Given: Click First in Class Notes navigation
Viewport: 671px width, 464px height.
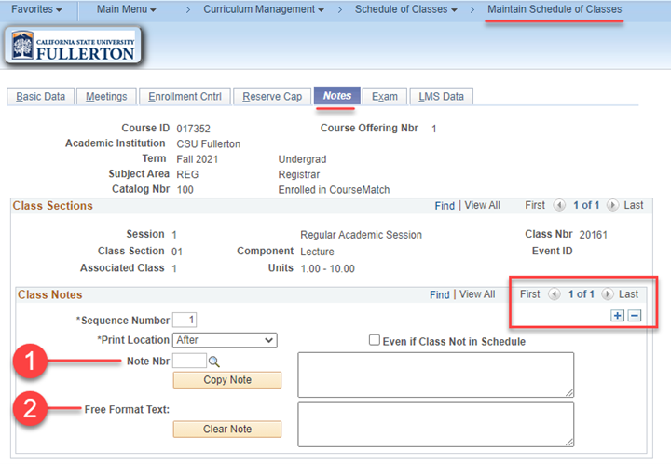Looking at the screenshot, I should tap(529, 294).
